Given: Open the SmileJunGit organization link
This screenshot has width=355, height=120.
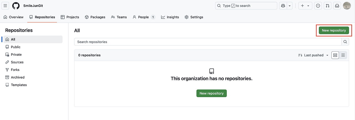Looking at the screenshot, I should [33, 6].
